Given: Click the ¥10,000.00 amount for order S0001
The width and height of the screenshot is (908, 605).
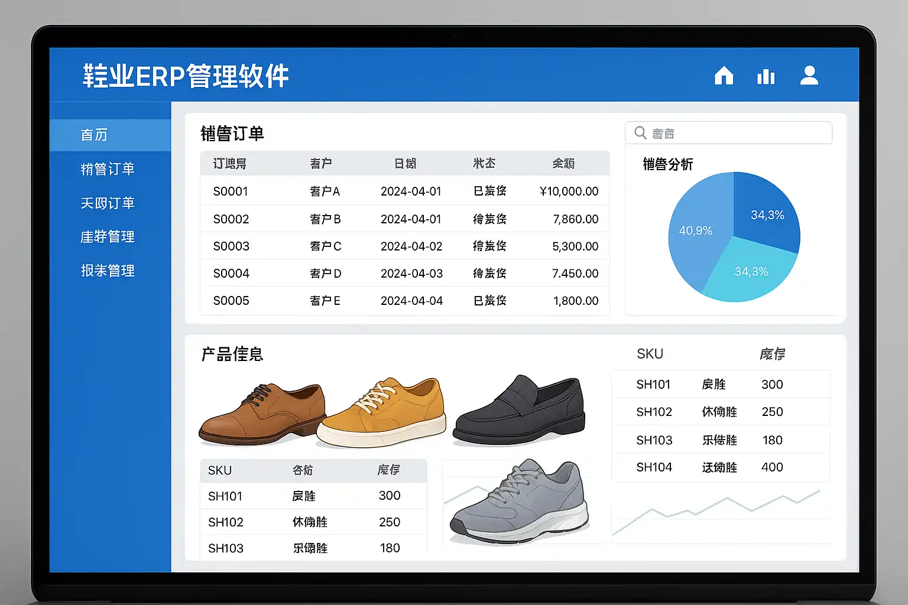Looking at the screenshot, I should coord(569,191).
